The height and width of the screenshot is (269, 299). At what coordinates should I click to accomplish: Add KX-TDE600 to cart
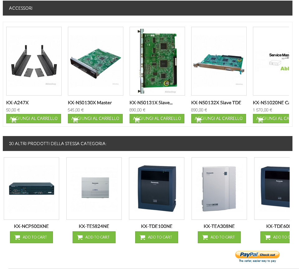pyautogui.click(x=275, y=237)
